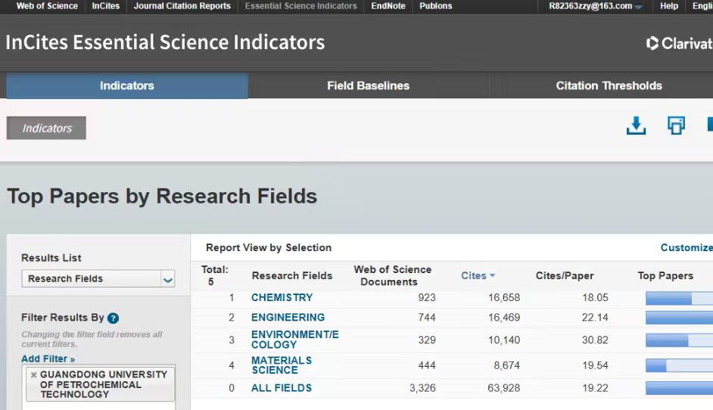Open Publons in top bar

(x=436, y=6)
